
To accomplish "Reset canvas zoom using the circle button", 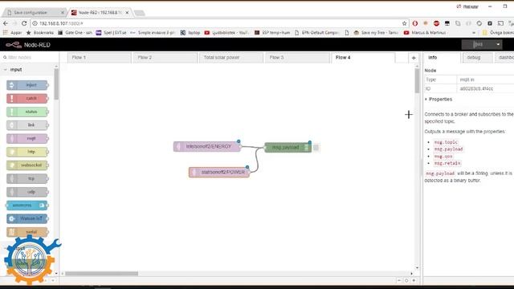I will click(x=406, y=280).
